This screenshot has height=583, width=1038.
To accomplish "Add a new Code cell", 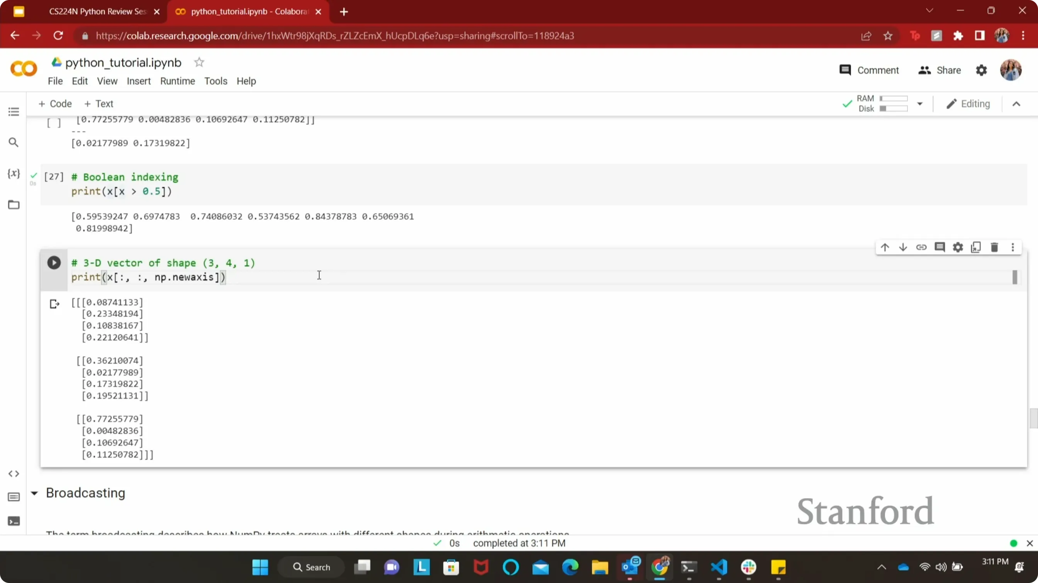I will pos(55,104).
